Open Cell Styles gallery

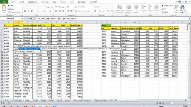(136, 9)
